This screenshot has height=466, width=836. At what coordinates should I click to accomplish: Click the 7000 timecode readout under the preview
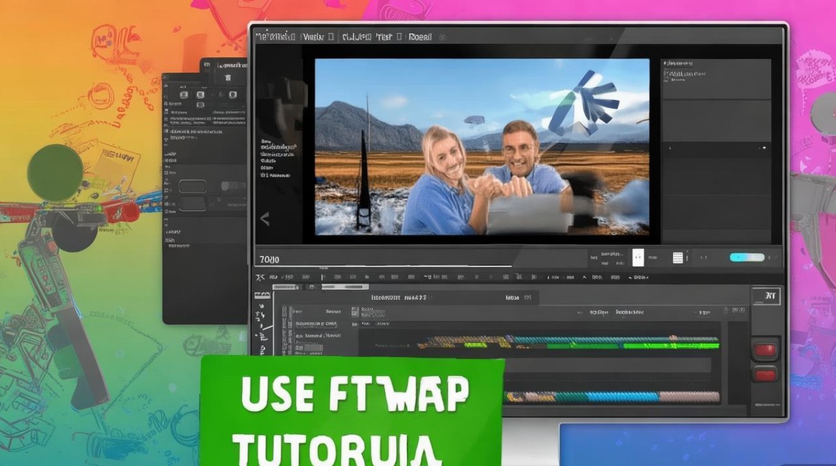(269, 259)
